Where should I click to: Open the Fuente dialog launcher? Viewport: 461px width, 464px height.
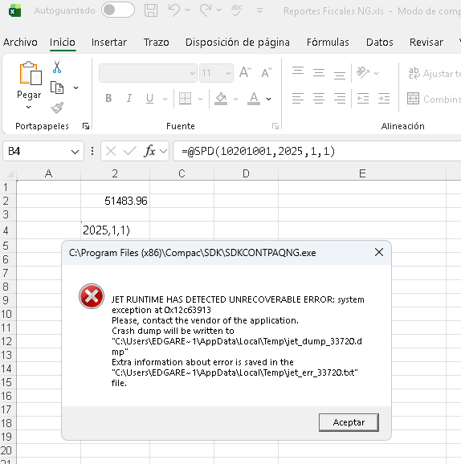click(x=275, y=126)
